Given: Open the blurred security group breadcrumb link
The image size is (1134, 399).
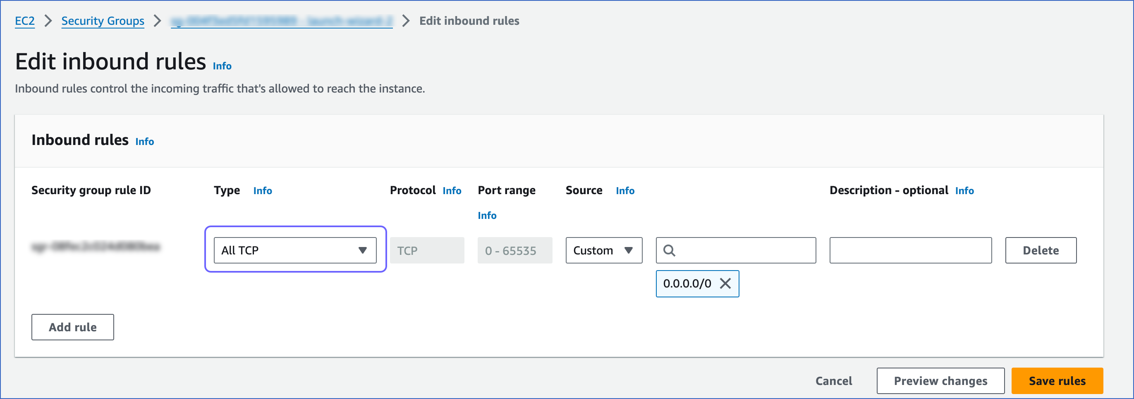Looking at the screenshot, I should [x=281, y=21].
